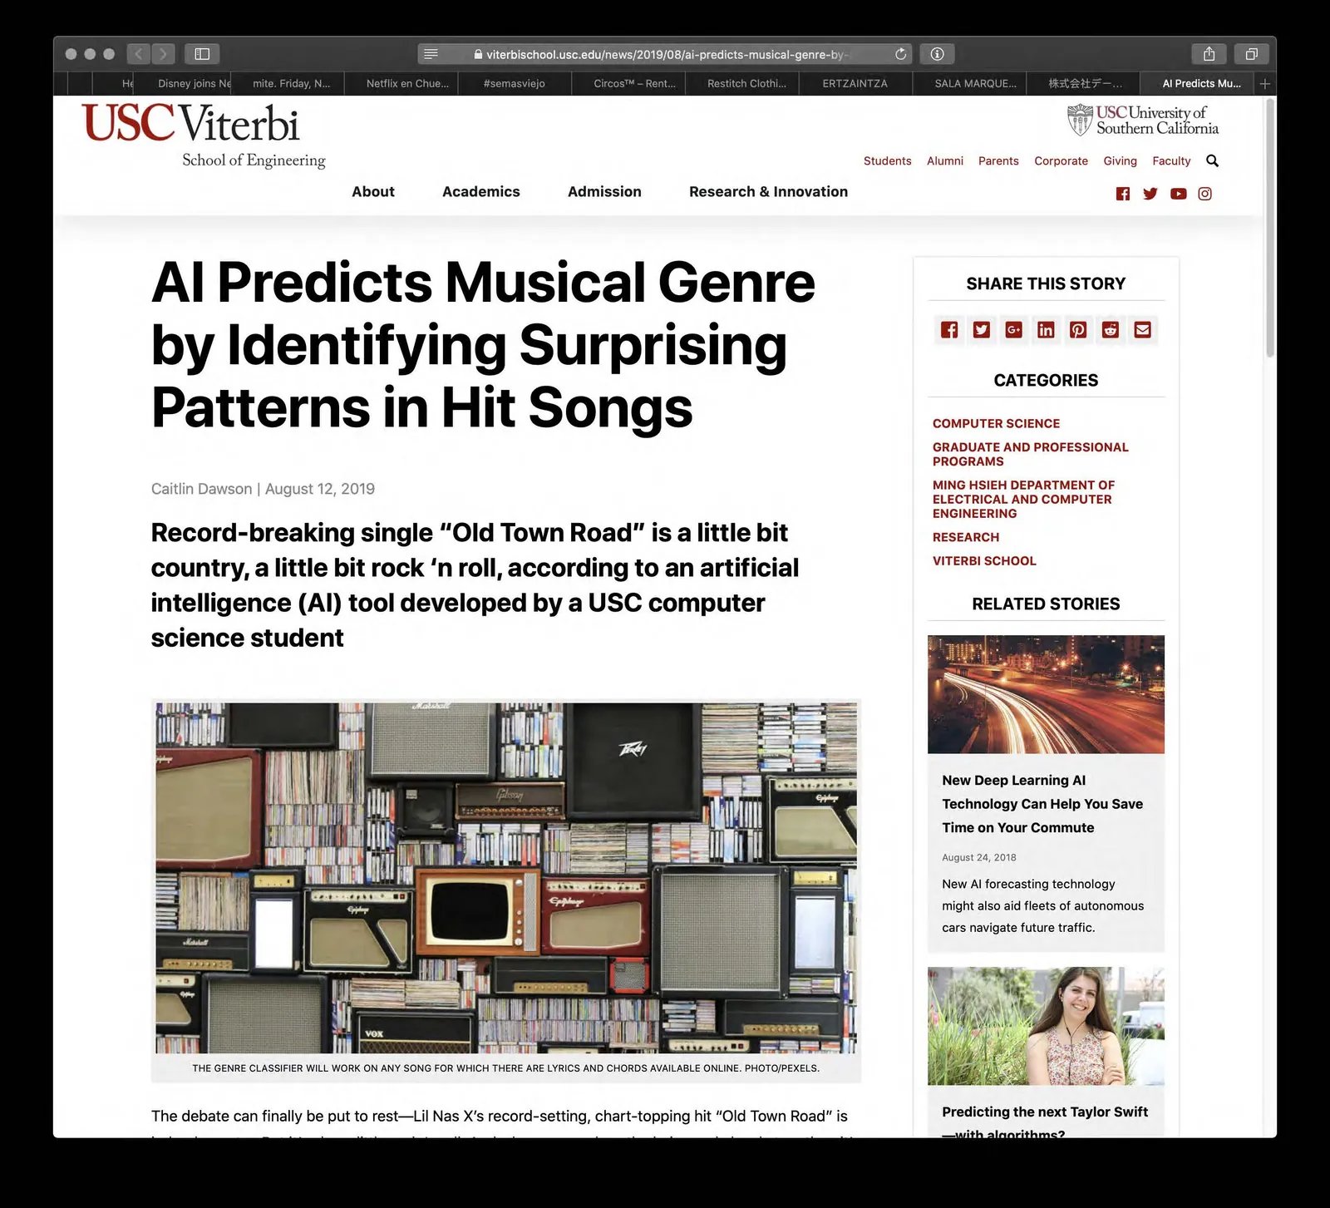Screen dimensions: 1330x1208
Task: Open Predicting the next Taylor Swift story
Action: 1045,1122
